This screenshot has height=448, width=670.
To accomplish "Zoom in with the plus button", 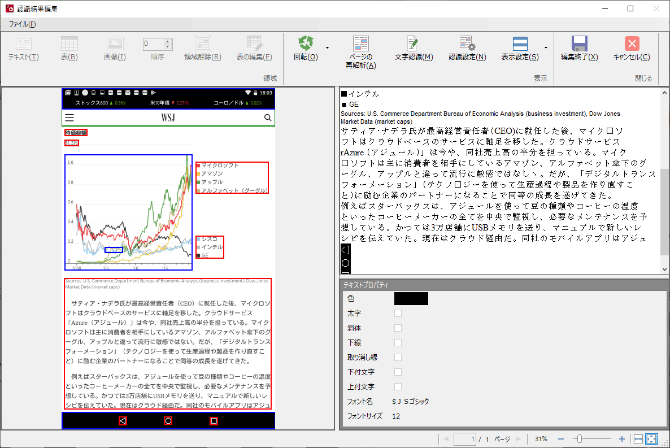I will coord(622,439).
